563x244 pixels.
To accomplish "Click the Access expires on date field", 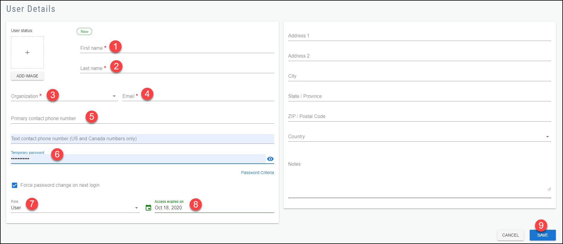I will click(x=214, y=208).
